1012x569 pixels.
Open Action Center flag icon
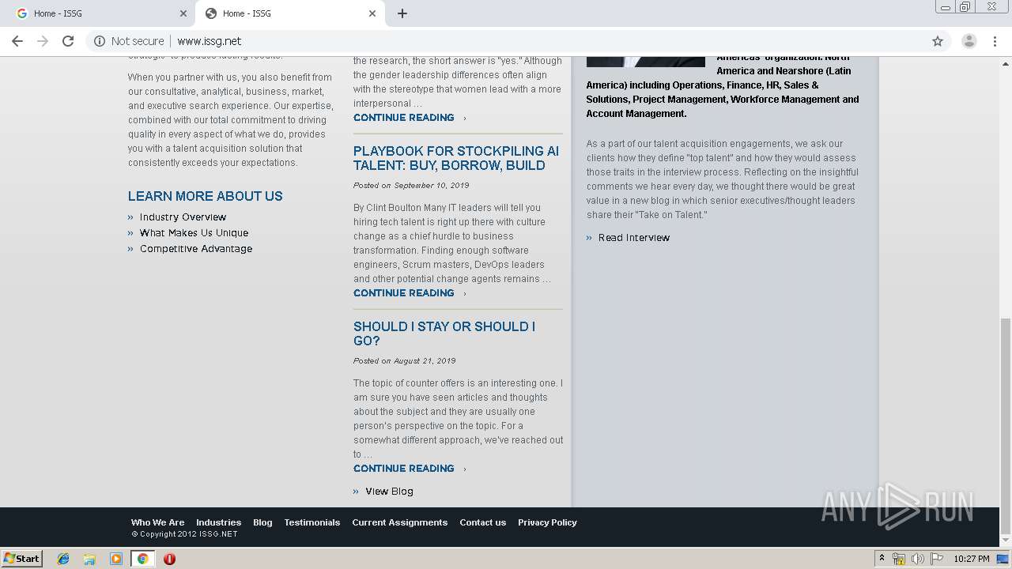(936, 559)
